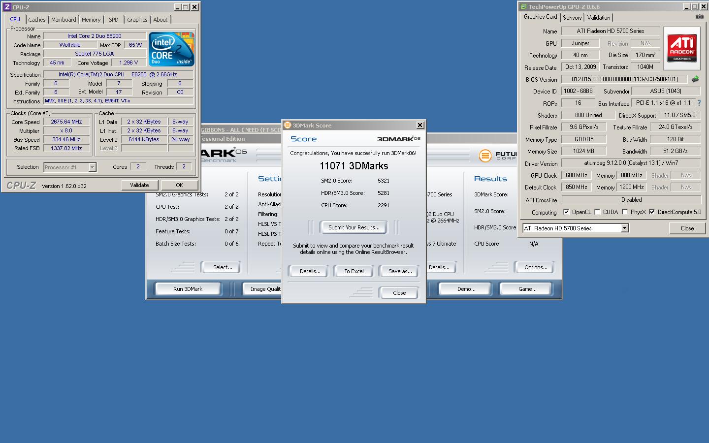Click the Bus Speed value 334.46 MHz
709x443 pixels.
coord(67,139)
